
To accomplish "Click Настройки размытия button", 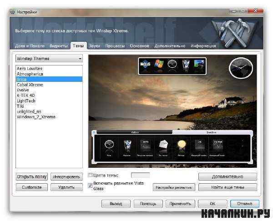I will [x=174, y=187].
